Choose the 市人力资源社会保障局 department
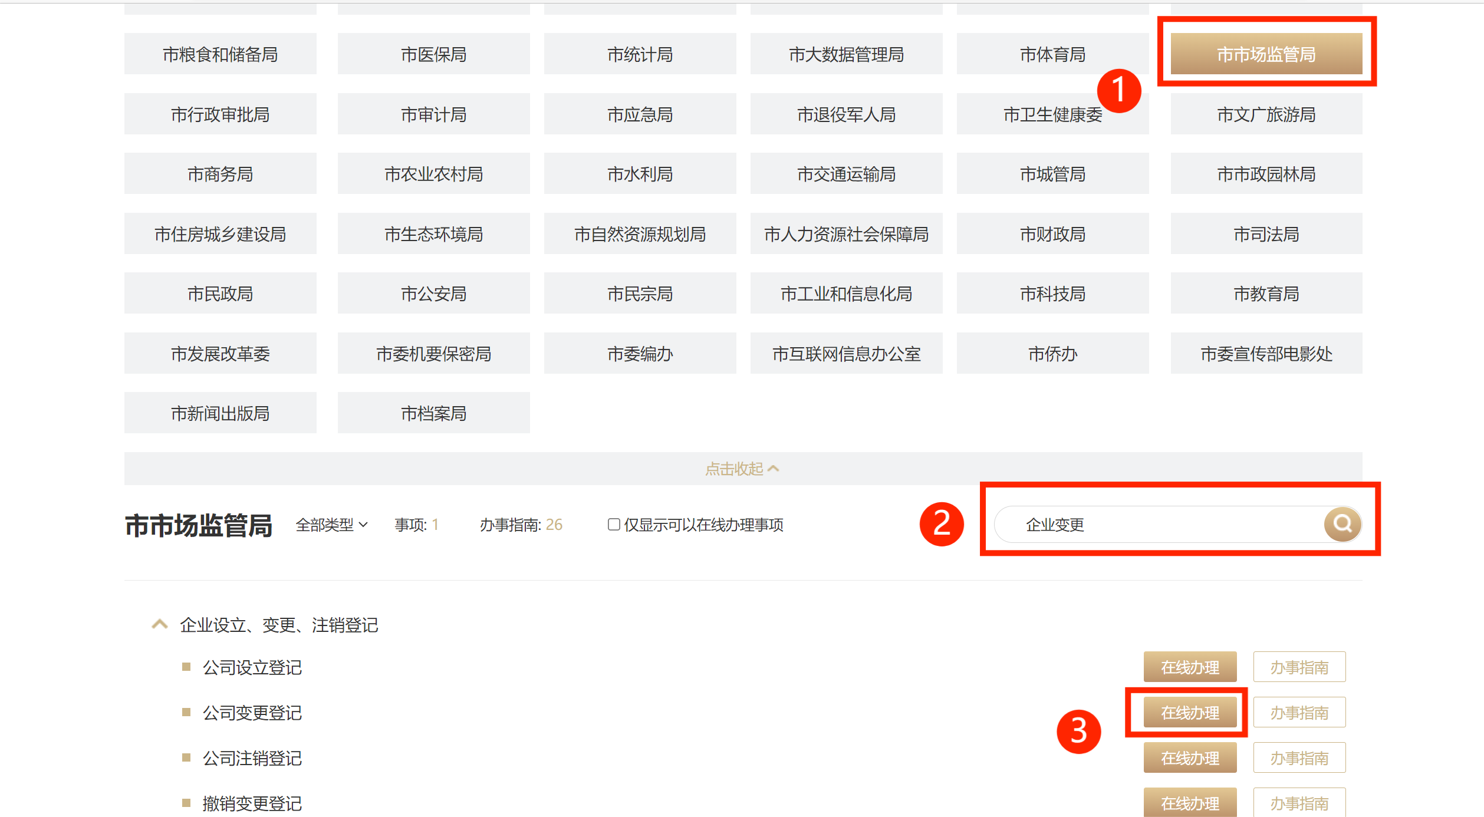 846,234
